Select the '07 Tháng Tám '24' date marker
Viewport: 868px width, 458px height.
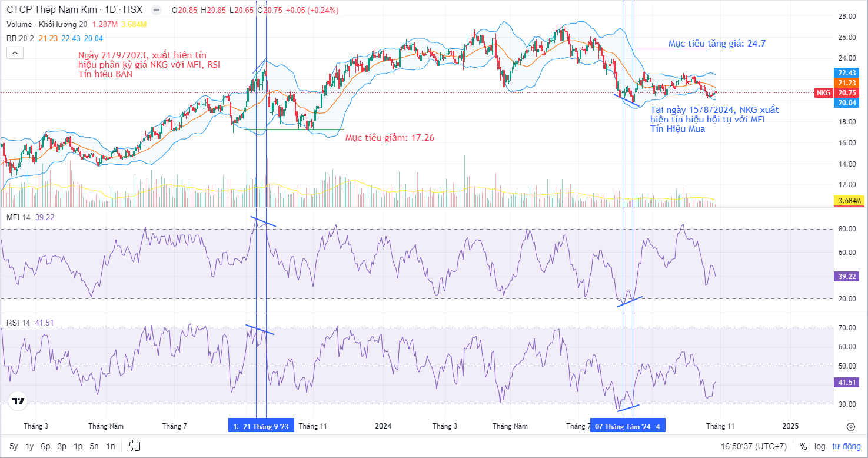click(x=623, y=426)
